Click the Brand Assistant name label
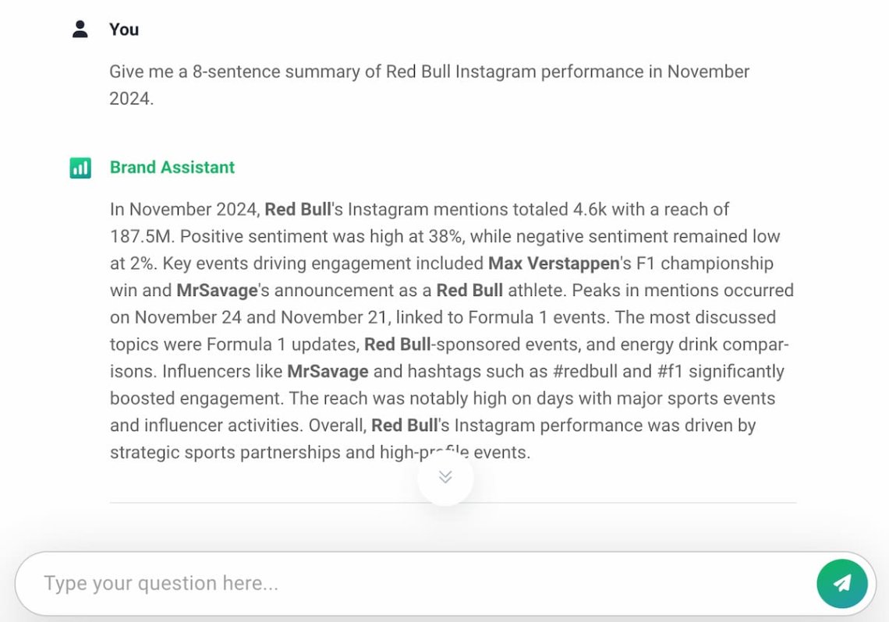Viewport: 889px width, 622px height. click(x=172, y=168)
